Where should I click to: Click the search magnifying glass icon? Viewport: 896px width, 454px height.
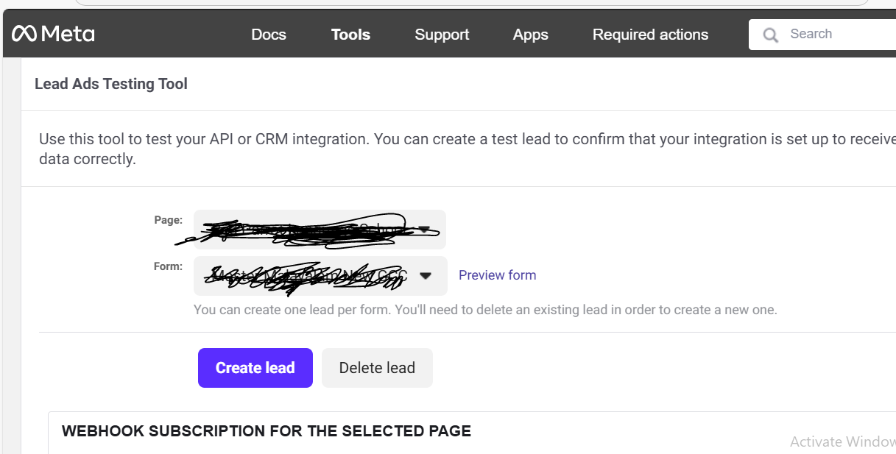770,35
